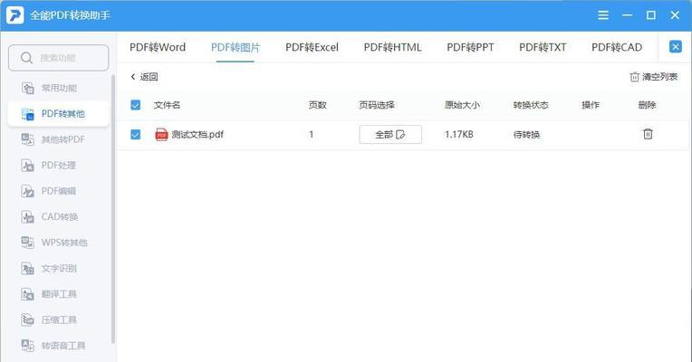
Task: Click the 其他转PDF sidebar icon
Action: pos(27,139)
